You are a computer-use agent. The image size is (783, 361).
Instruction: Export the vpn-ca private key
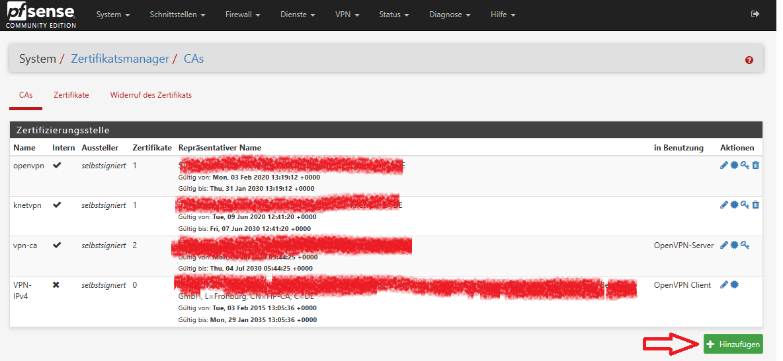click(x=745, y=246)
